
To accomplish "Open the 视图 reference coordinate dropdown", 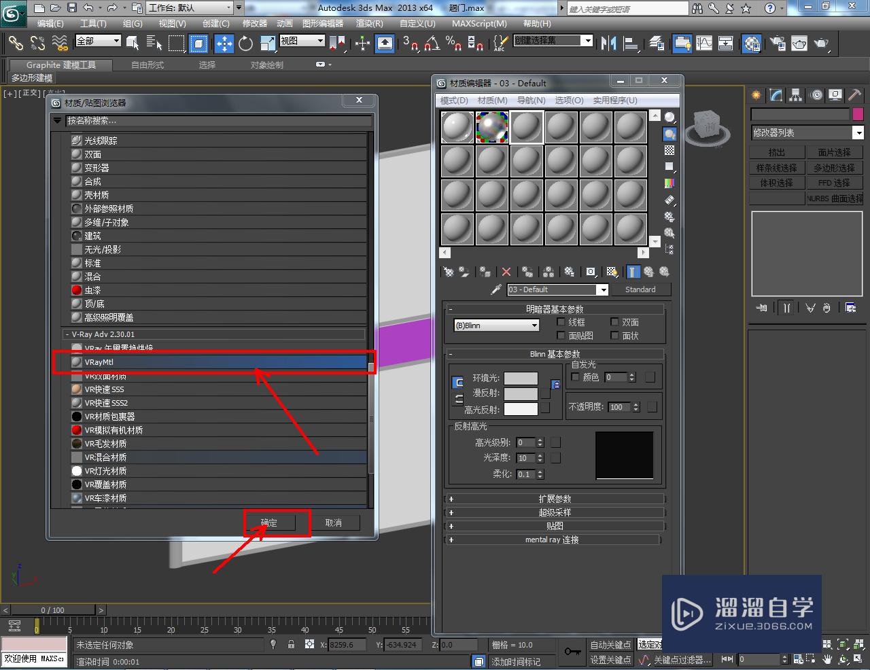I will (x=302, y=41).
